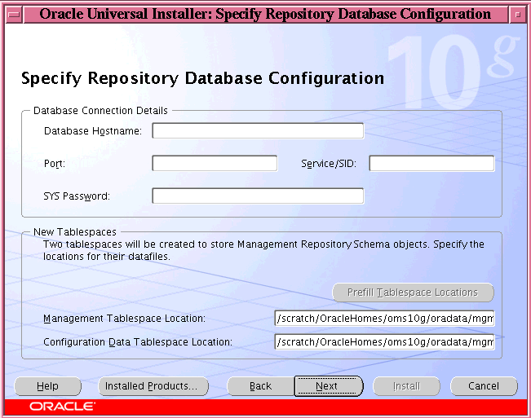Viewport: 531px width, 418px height.
Task: Go Back to the previous step
Action: 260,386
